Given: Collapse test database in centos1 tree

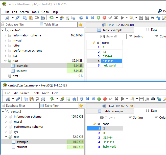Looking at the screenshot, I should [x=5, y=61].
